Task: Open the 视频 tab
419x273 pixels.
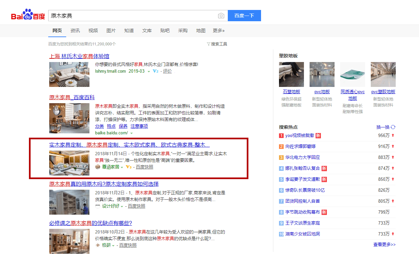Action: click(93, 31)
